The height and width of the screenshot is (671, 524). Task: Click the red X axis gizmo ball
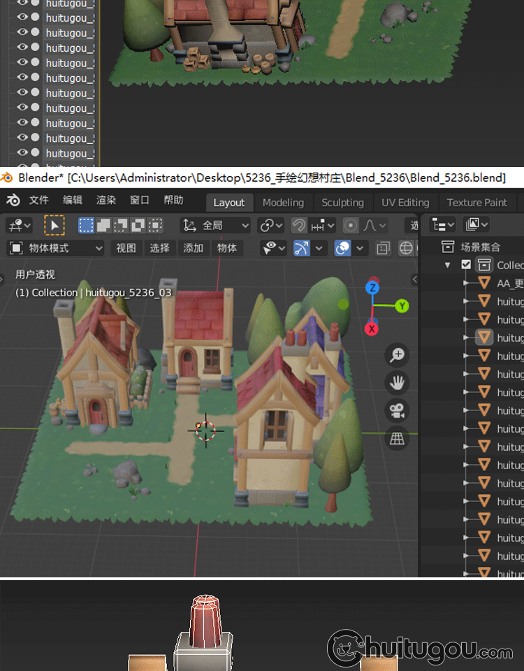372,329
